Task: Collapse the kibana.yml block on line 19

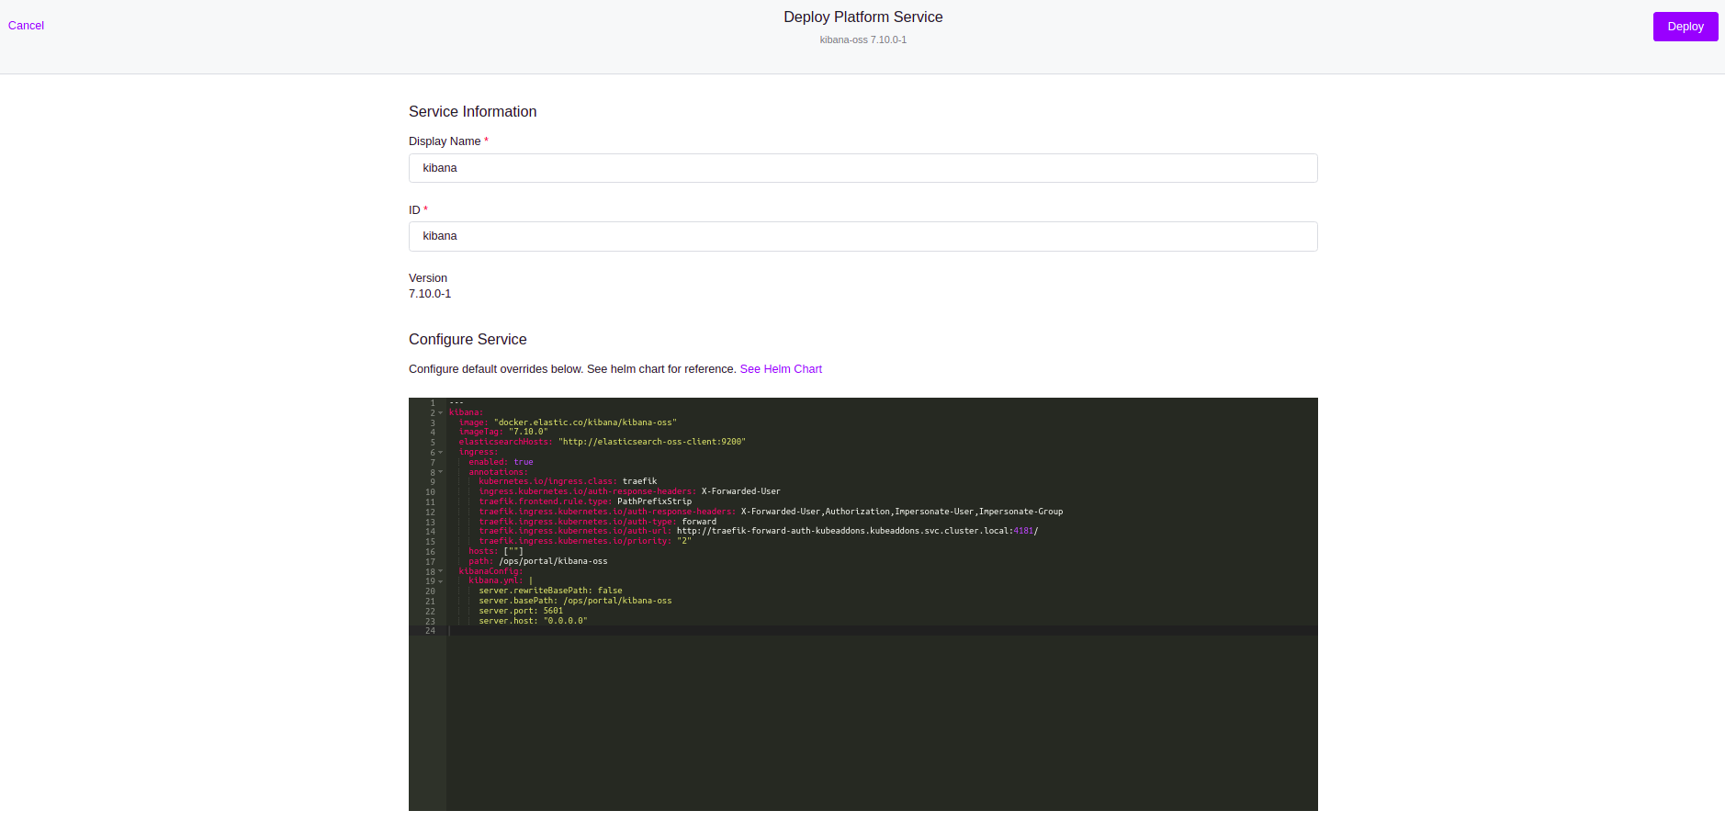Action: [441, 581]
